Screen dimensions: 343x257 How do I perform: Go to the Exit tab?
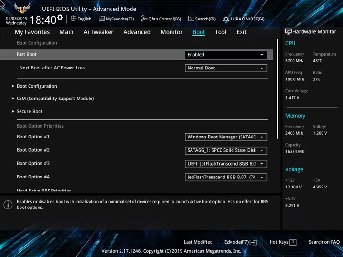[242, 32]
